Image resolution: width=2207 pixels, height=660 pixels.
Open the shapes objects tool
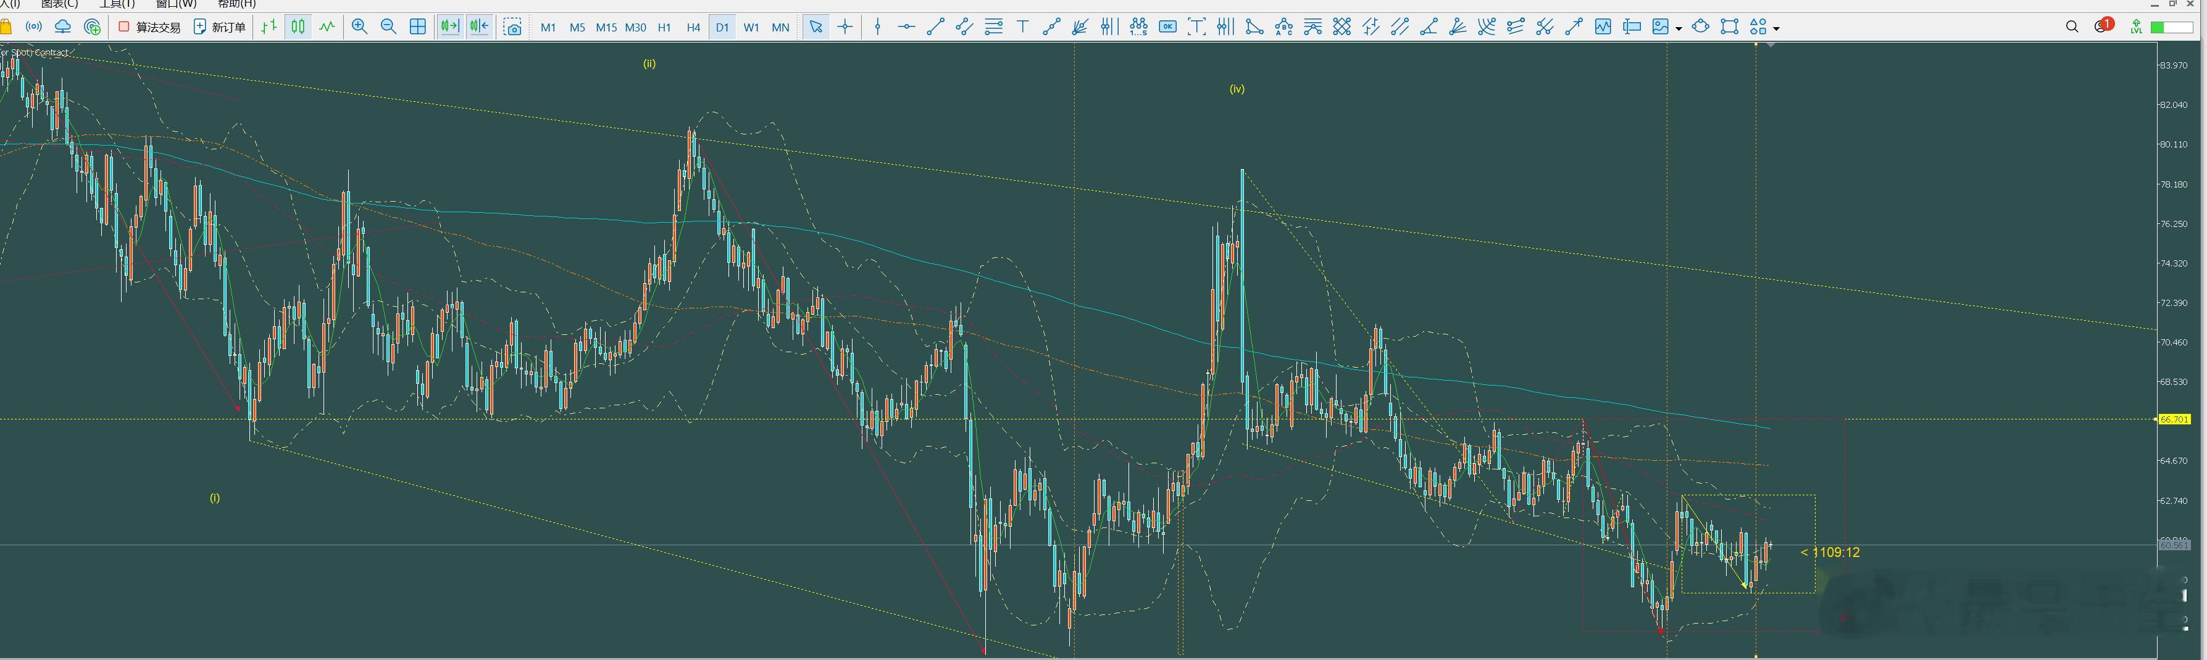click(x=1758, y=27)
